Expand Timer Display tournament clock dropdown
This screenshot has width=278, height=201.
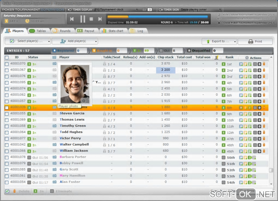(137, 10)
